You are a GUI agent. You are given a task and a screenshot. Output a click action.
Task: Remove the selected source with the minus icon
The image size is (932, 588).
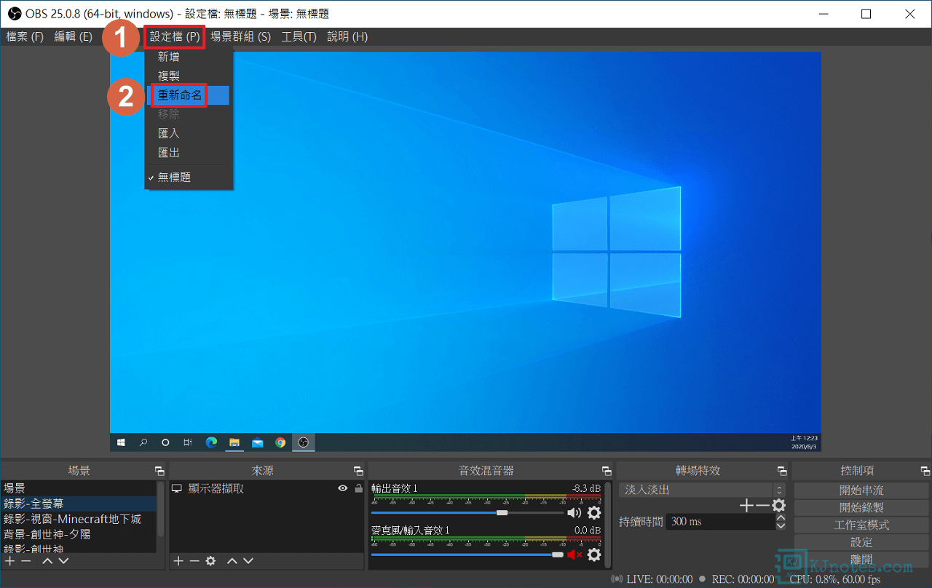coord(194,561)
